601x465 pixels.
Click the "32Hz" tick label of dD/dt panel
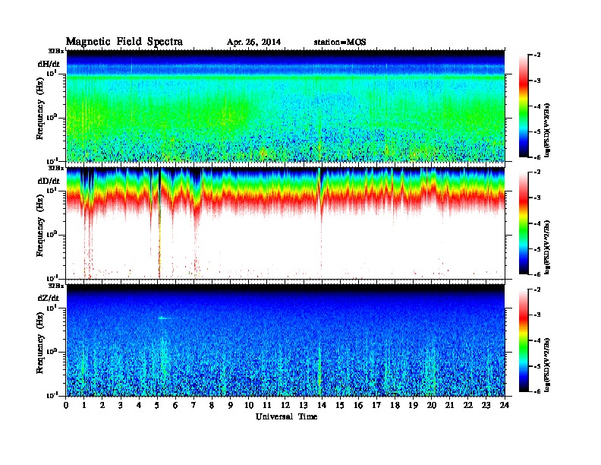point(56,168)
